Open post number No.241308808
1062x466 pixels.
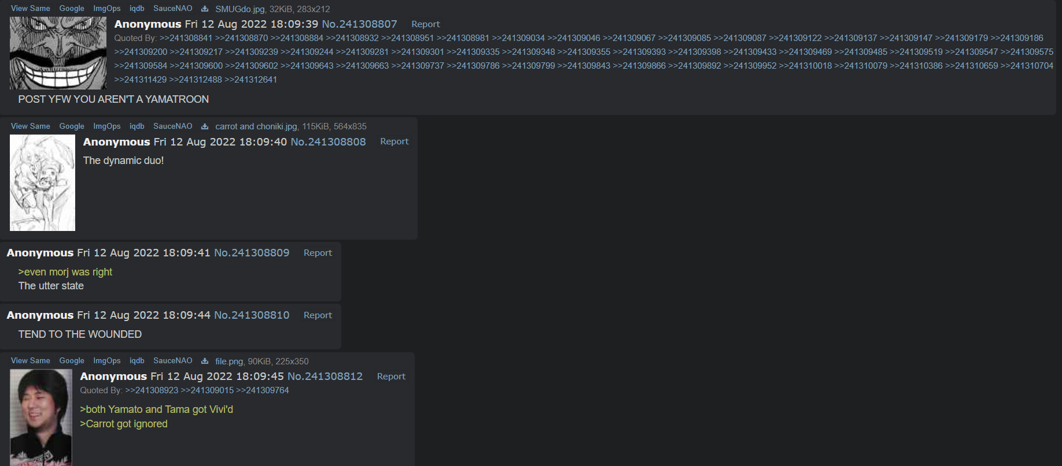click(x=328, y=142)
